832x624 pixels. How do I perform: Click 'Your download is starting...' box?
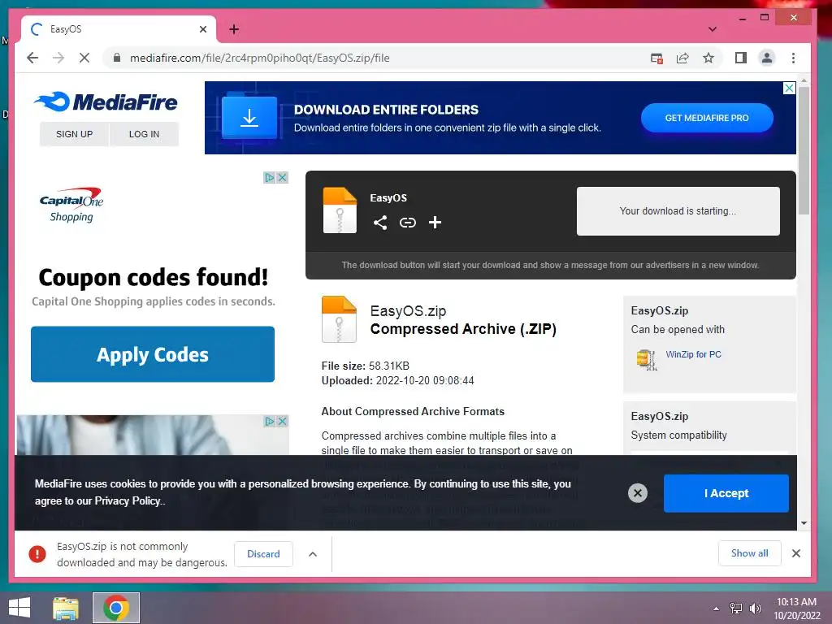(678, 210)
